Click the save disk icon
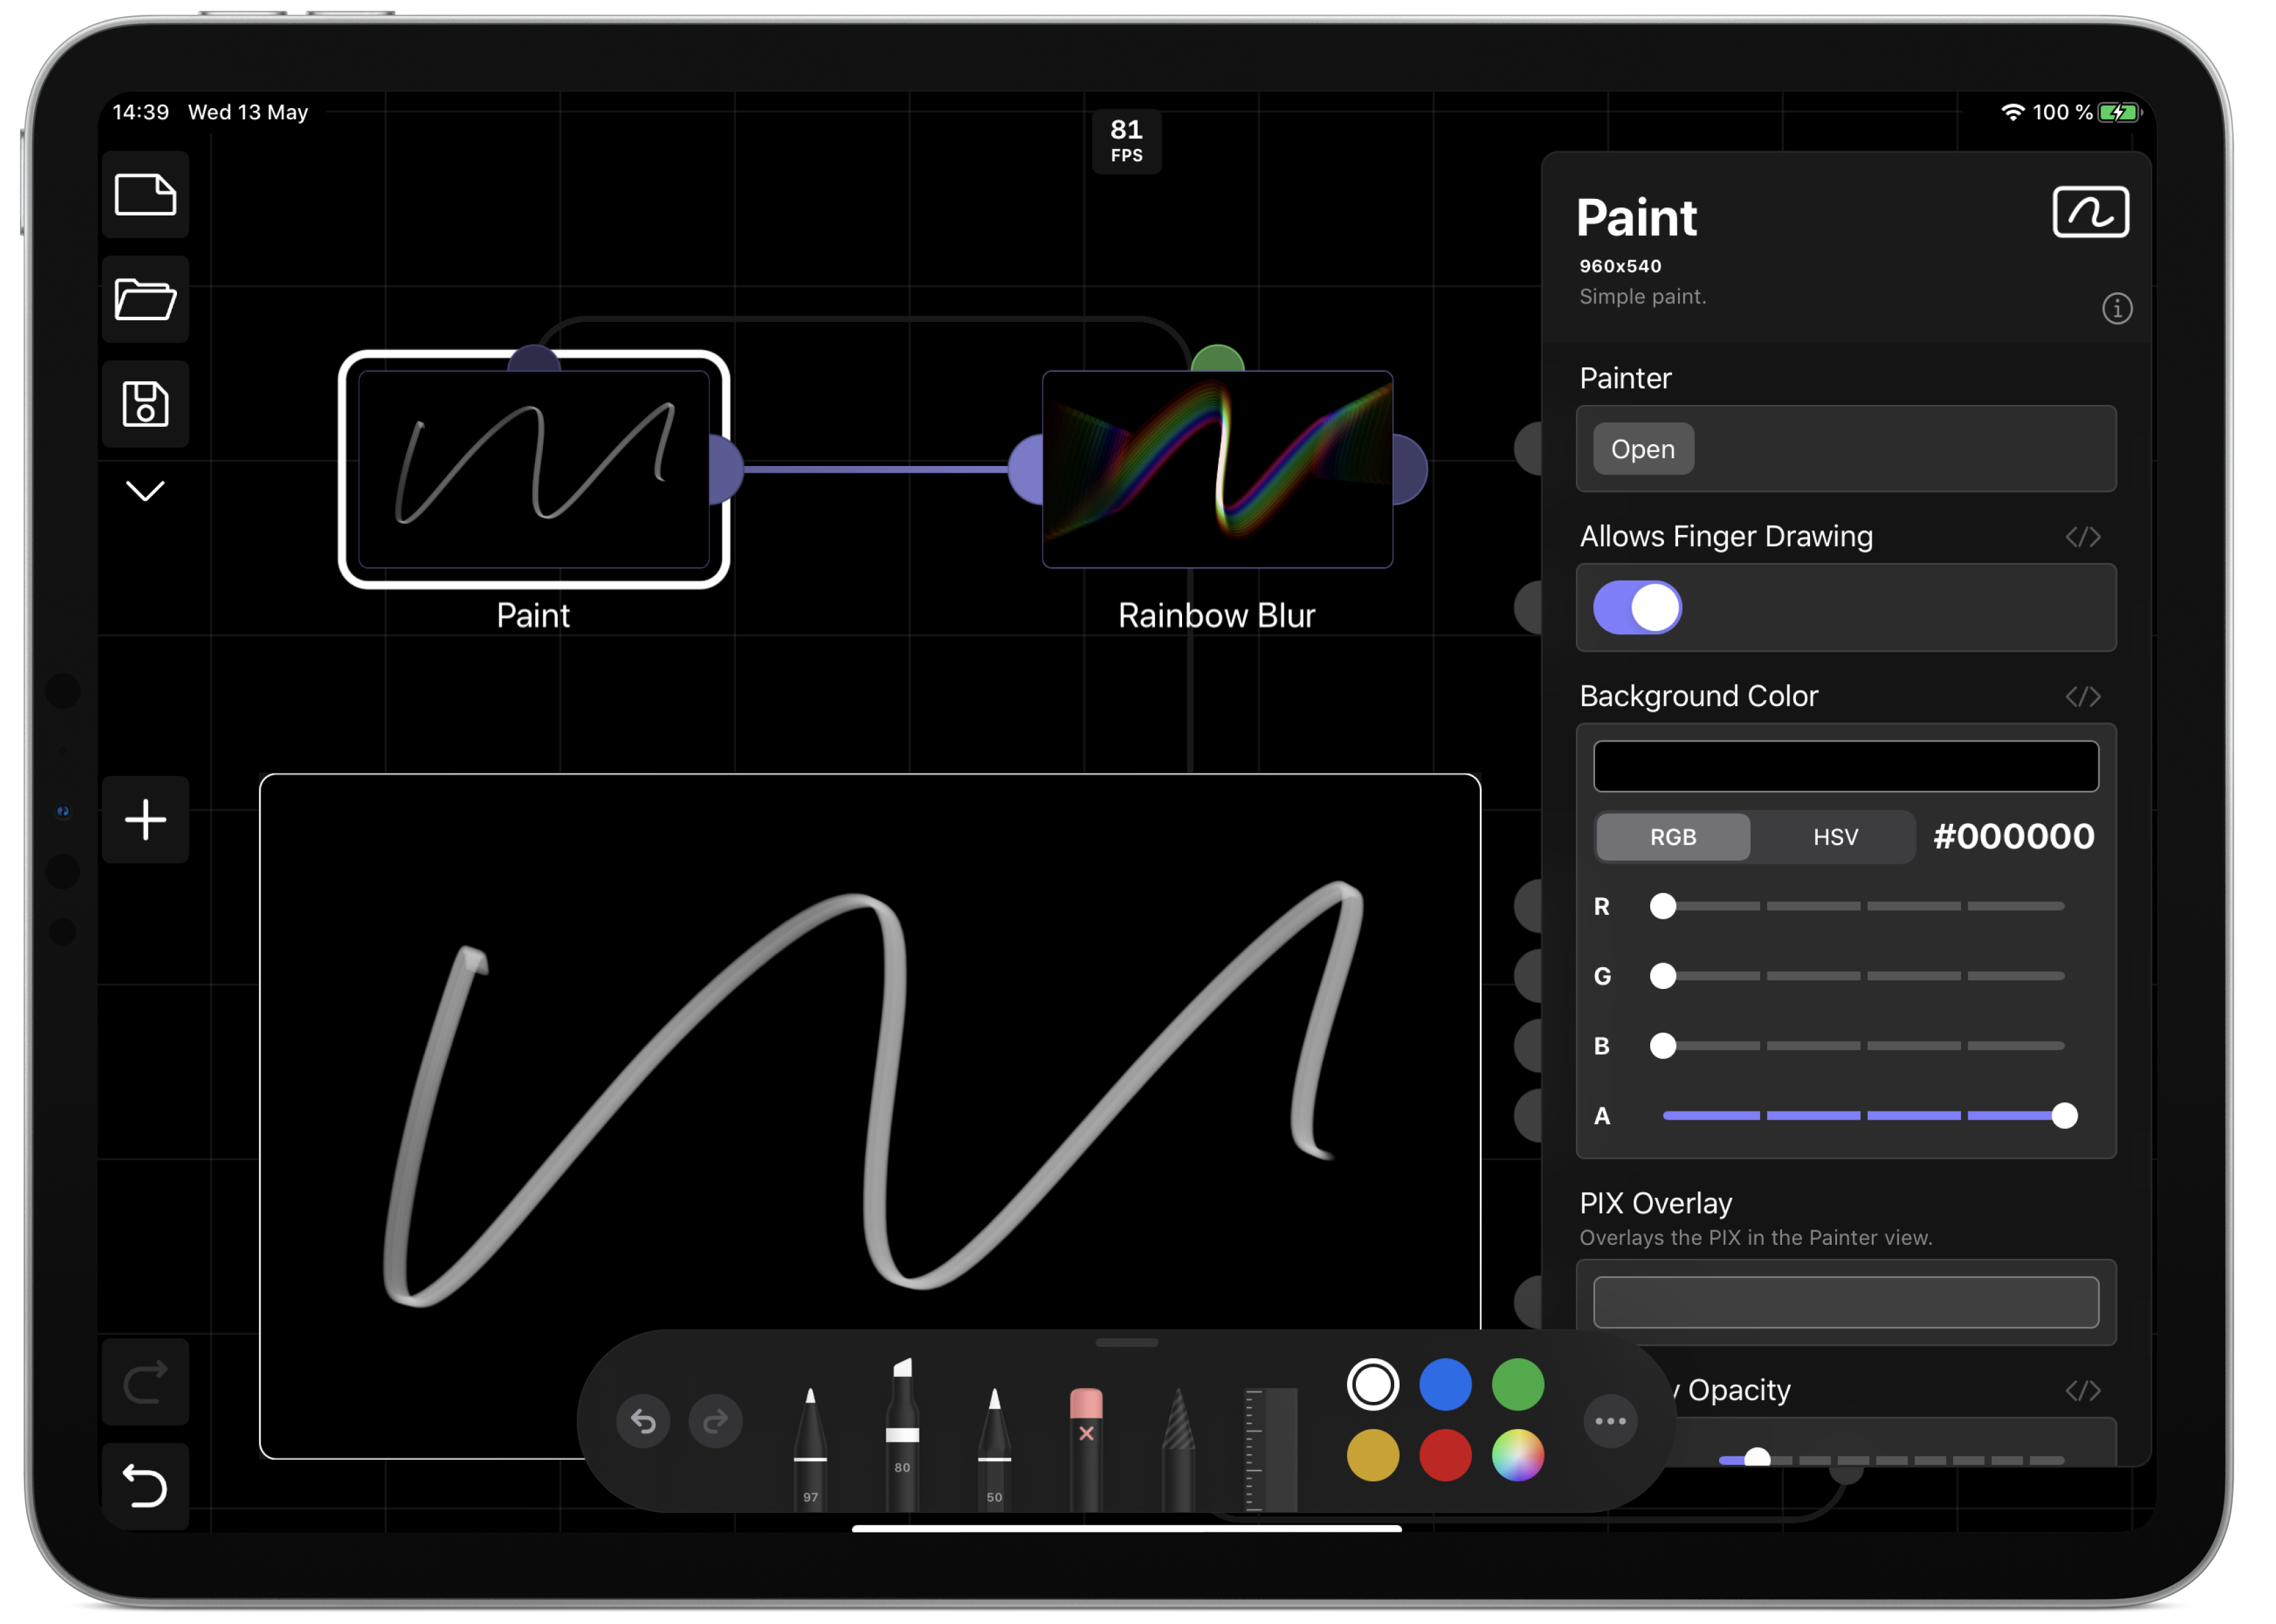Screen dimensions: 2276x1624 (145, 404)
